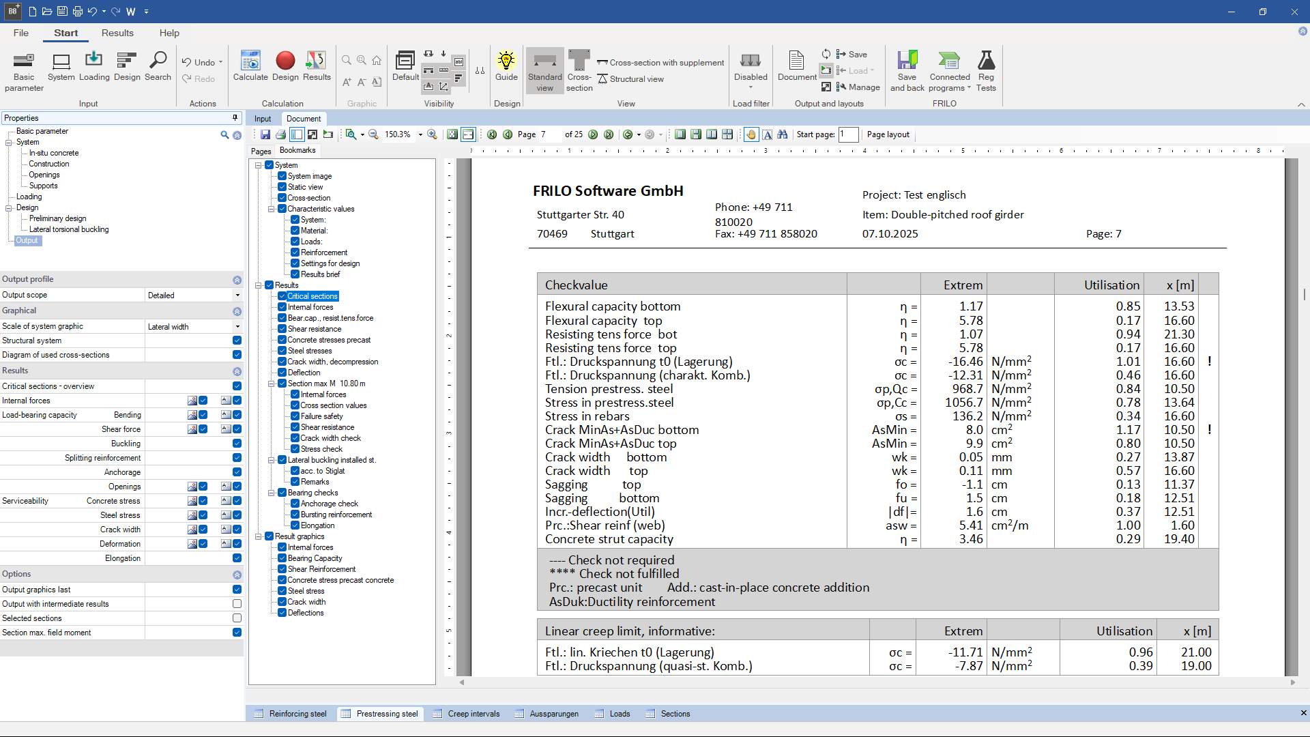The width and height of the screenshot is (1310, 737).
Task: Click the Start page input field
Action: tap(848, 134)
